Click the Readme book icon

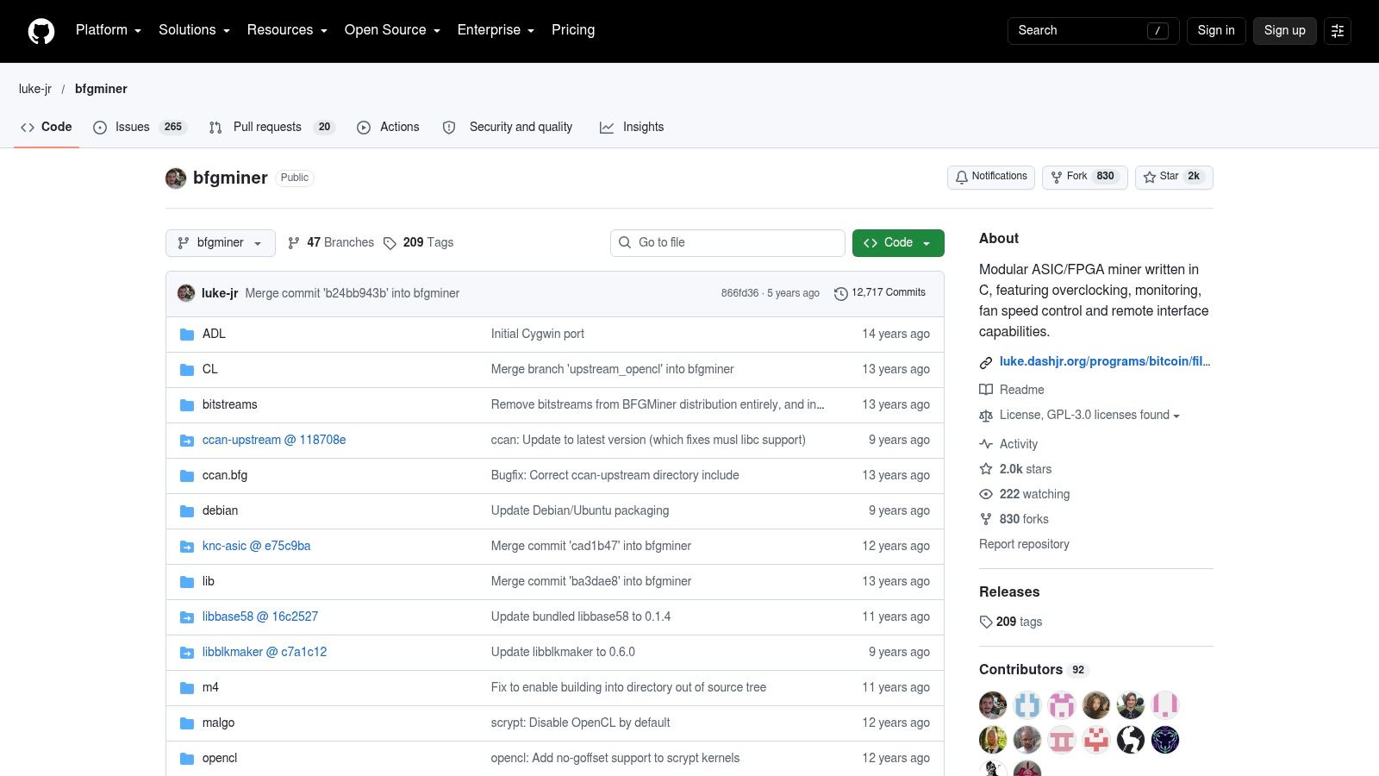[986, 390]
